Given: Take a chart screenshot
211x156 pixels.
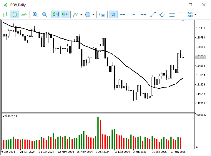Looking at the screenshot, I should (102, 14).
